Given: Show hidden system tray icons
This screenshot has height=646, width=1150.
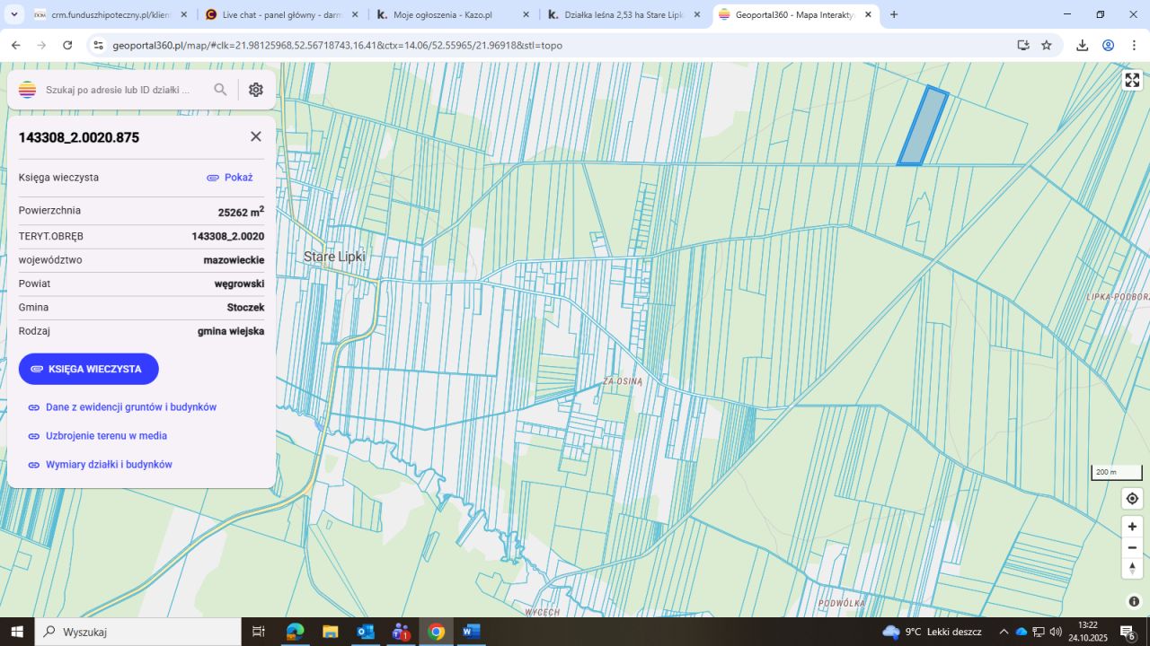Looking at the screenshot, I should pyautogui.click(x=1004, y=632).
